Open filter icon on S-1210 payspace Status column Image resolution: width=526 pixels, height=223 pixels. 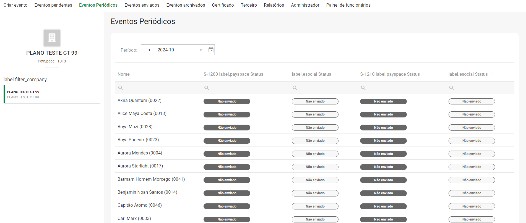(424, 74)
